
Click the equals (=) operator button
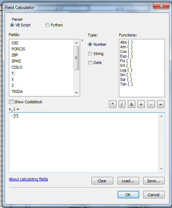click(161, 104)
